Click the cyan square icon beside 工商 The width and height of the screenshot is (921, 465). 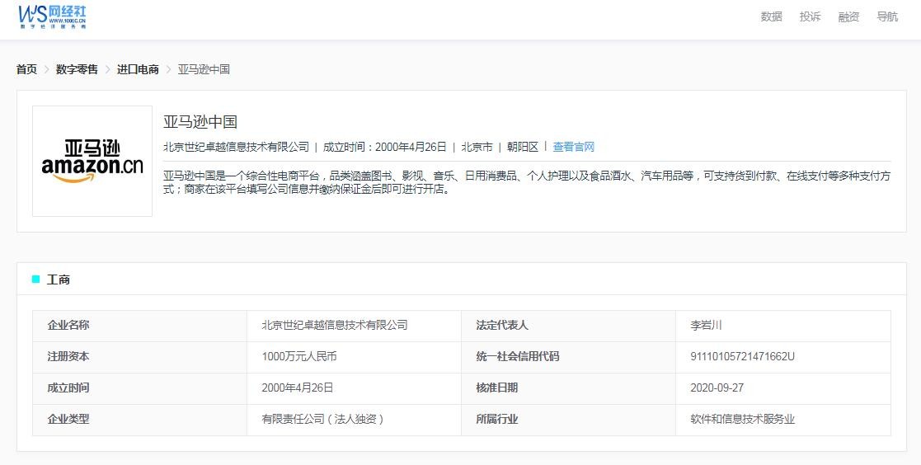(x=35, y=279)
